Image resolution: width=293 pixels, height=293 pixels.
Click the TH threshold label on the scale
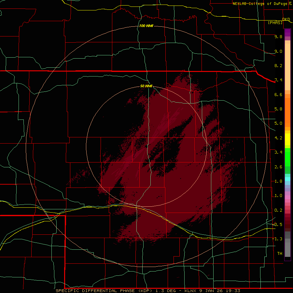click(x=280, y=254)
